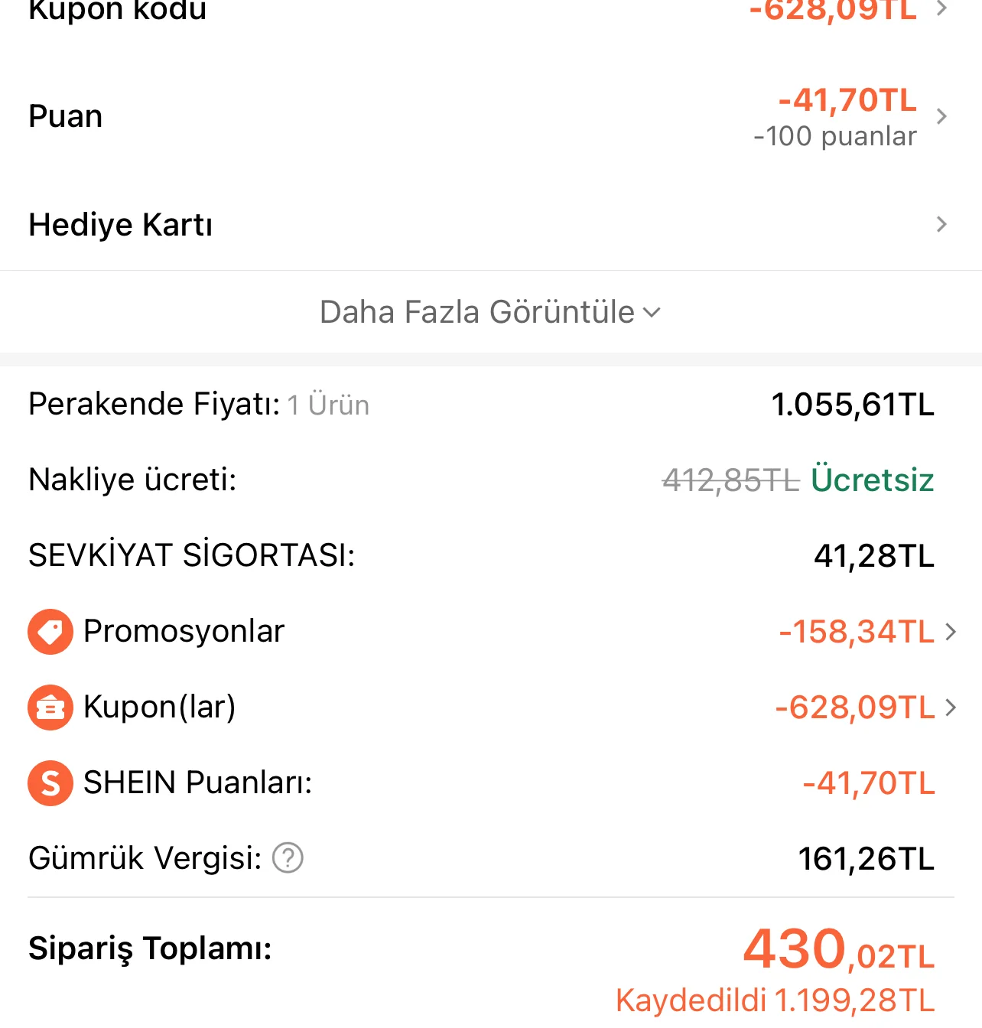This screenshot has width=982, height=1028.
Task: Expand the Promosyonlar -158,34TL details
Action: point(857,632)
